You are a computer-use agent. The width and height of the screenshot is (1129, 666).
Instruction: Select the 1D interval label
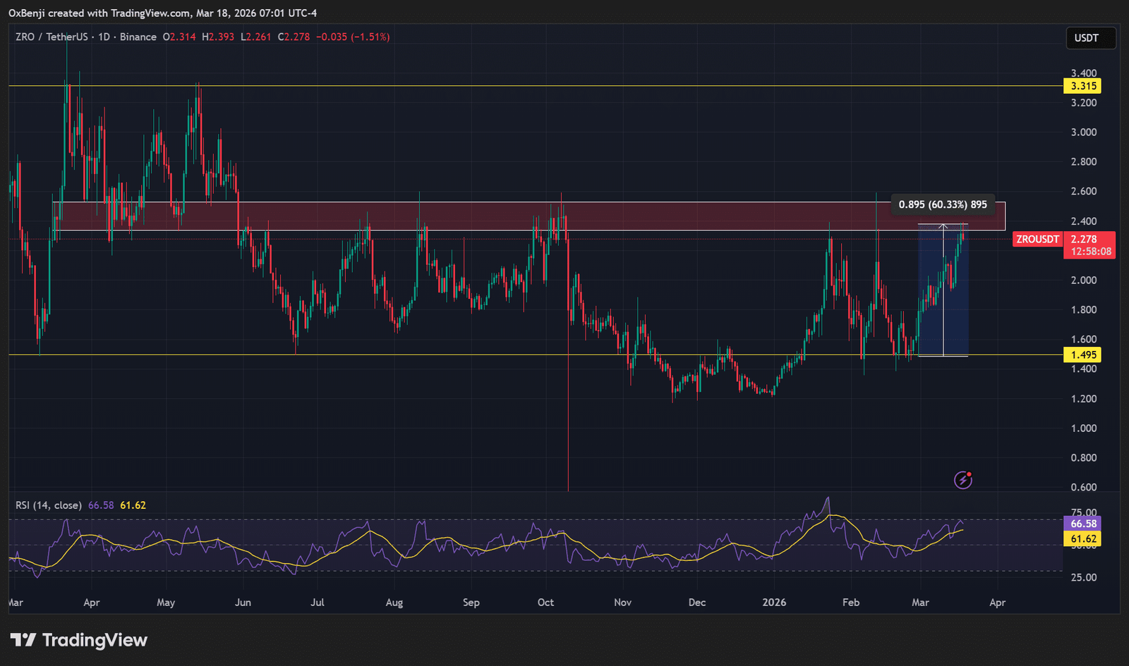click(104, 37)
